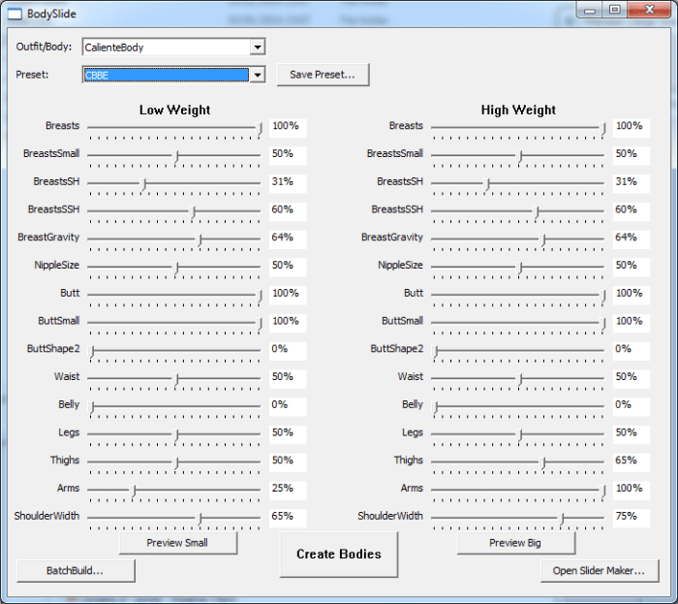
Task: Click the Preview Big button
Action: coord(515,543)
